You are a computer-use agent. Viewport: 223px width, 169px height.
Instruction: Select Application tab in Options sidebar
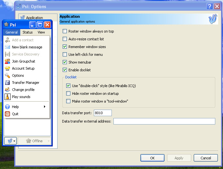click(38, 17)
